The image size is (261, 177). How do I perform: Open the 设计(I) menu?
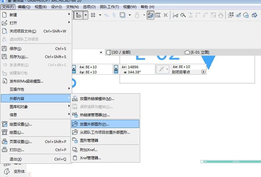point(56,7)
